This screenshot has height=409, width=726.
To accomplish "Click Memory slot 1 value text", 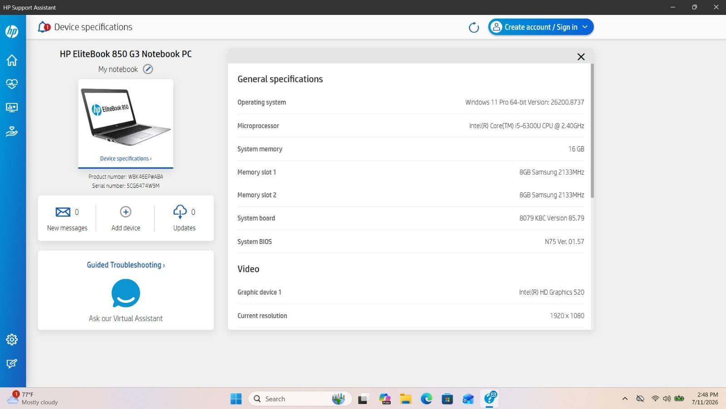I will click(x=552, y=172).
